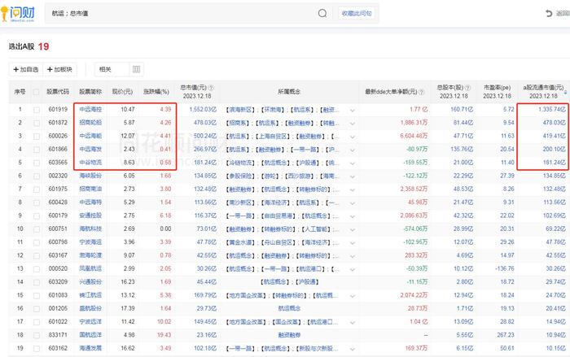Sort by 所属概念 column header
This screenshot has width=570, height=357.
pos(289,92)
